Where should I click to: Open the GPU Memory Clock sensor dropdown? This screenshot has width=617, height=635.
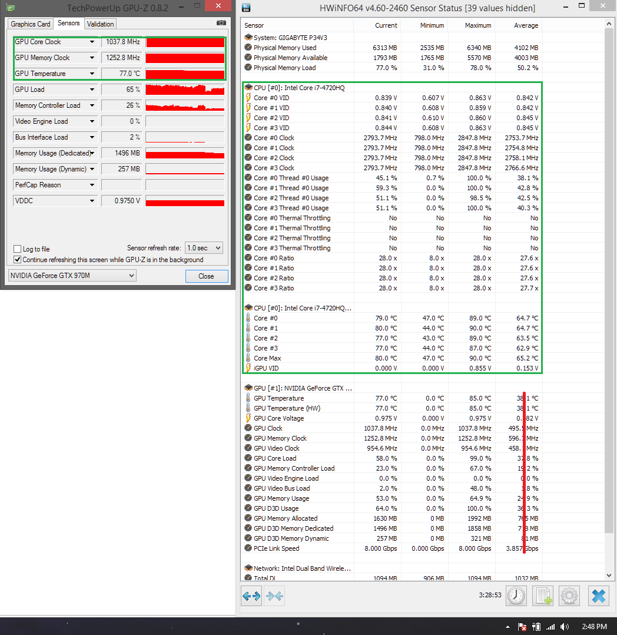point(92,58)
